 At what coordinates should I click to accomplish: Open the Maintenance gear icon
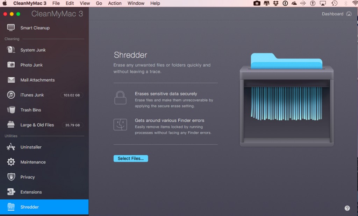[11, 162]
